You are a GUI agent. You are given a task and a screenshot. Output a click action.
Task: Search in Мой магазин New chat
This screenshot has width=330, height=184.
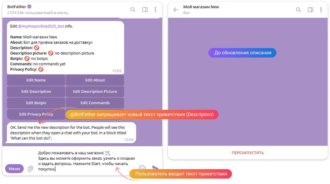298,10
